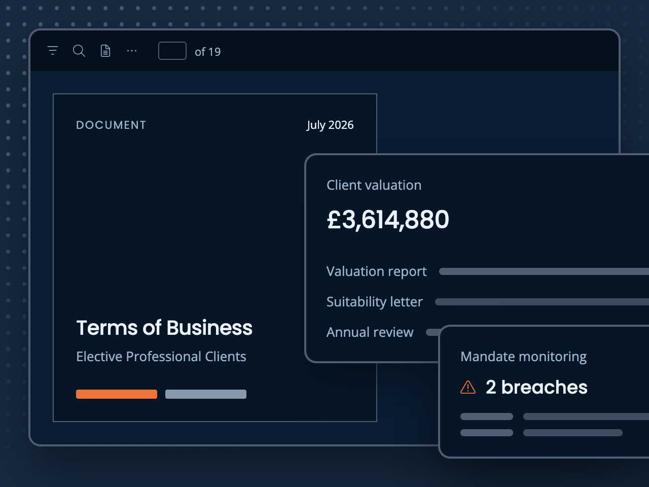This screenshot has width=649, height=487.
Task: Open the document page icon
Action: tap(105, 51)
